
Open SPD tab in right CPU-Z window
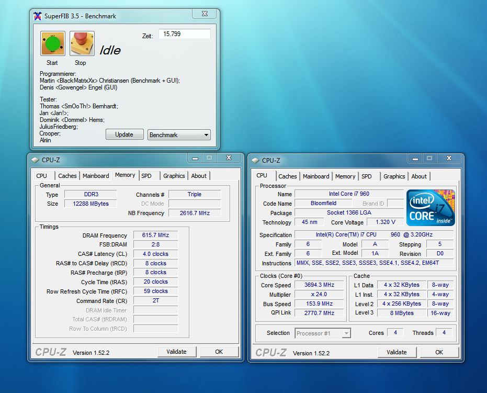coord(367,176)
